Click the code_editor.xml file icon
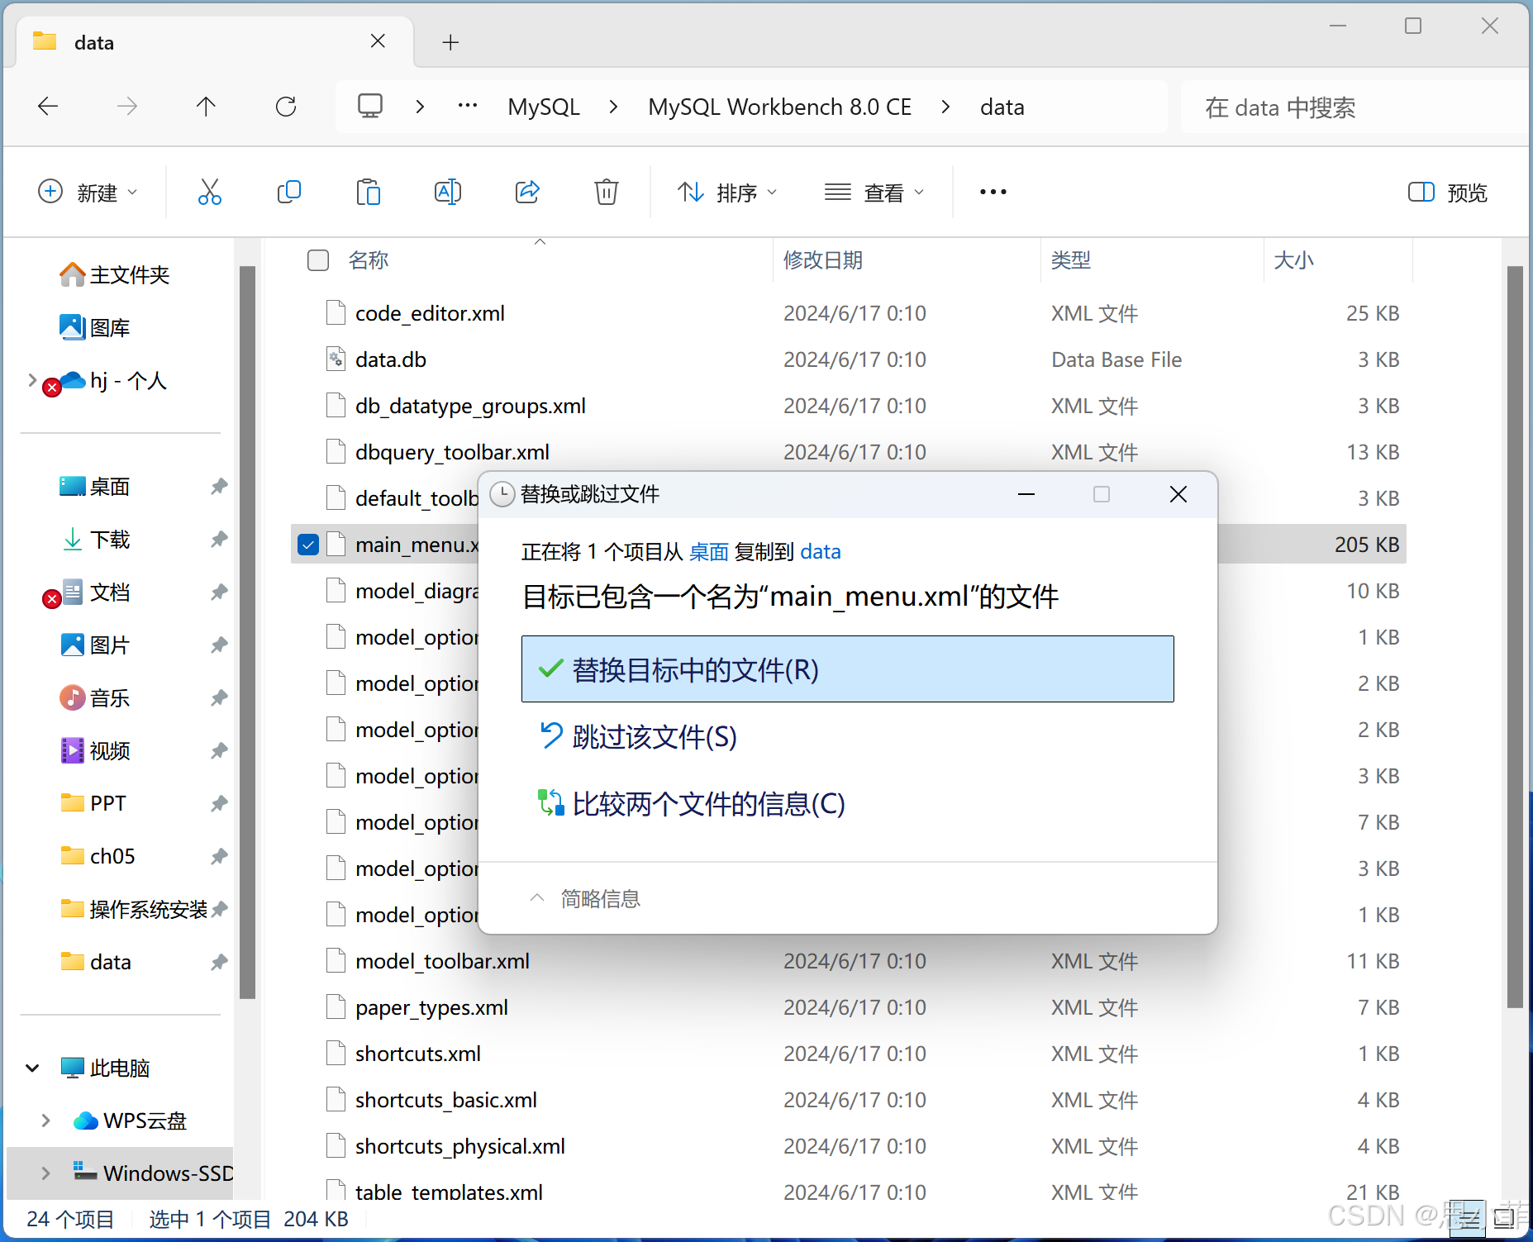1533x1242 pixels. (x=336, y=313)
